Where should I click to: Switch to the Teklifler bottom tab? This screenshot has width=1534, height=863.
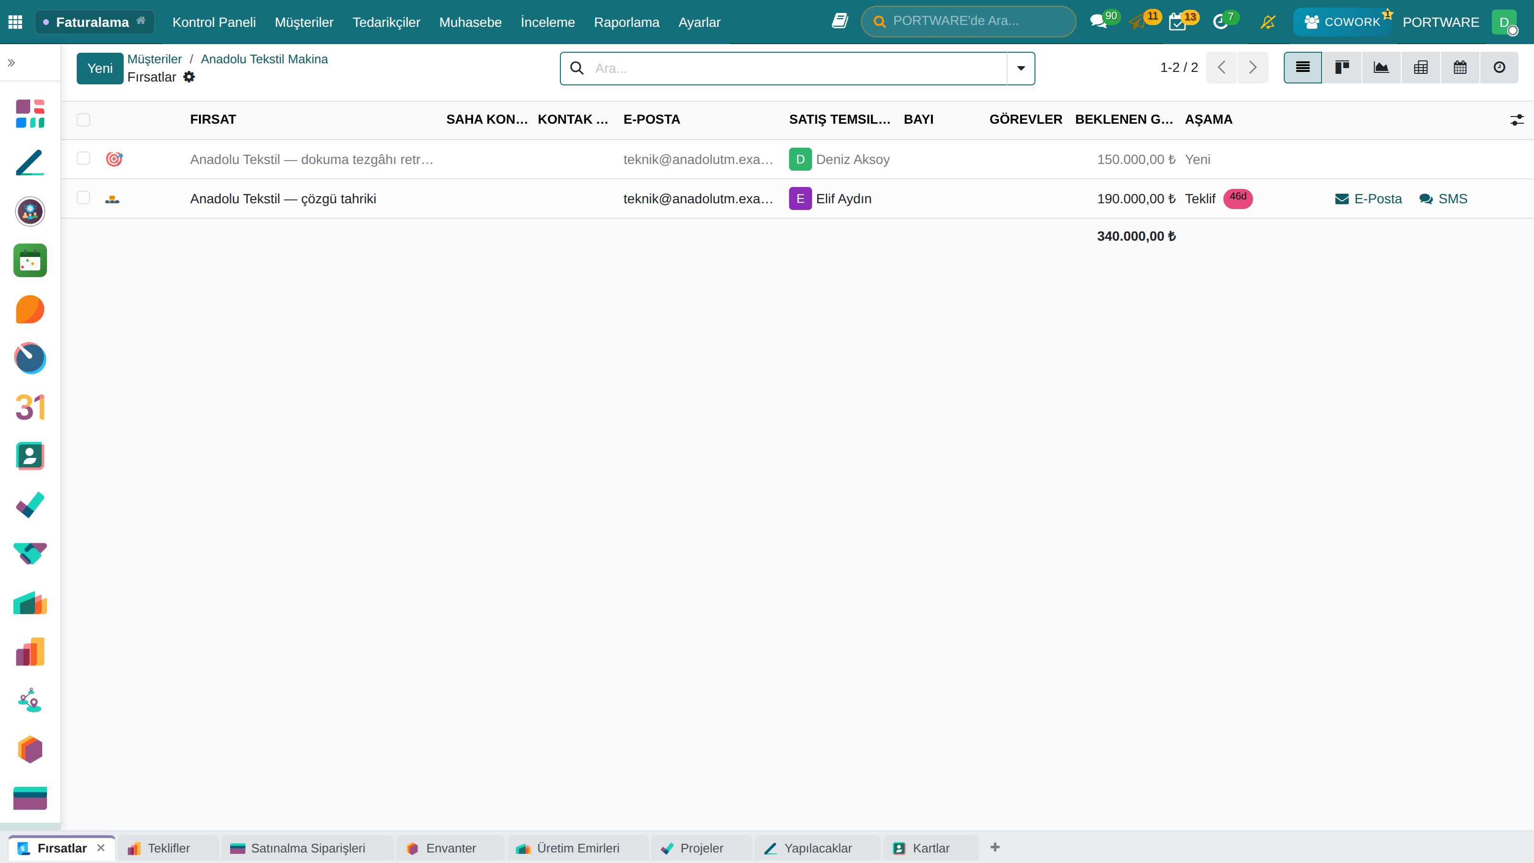tap(168, 848)
